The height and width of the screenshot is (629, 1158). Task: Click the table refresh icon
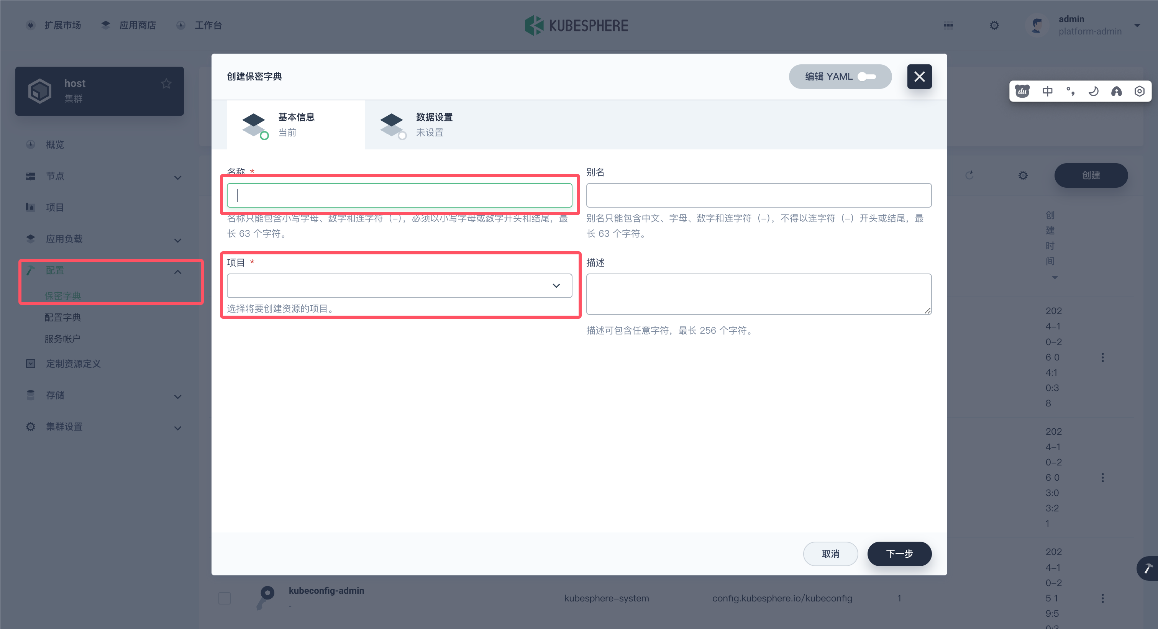click(969, 175)
